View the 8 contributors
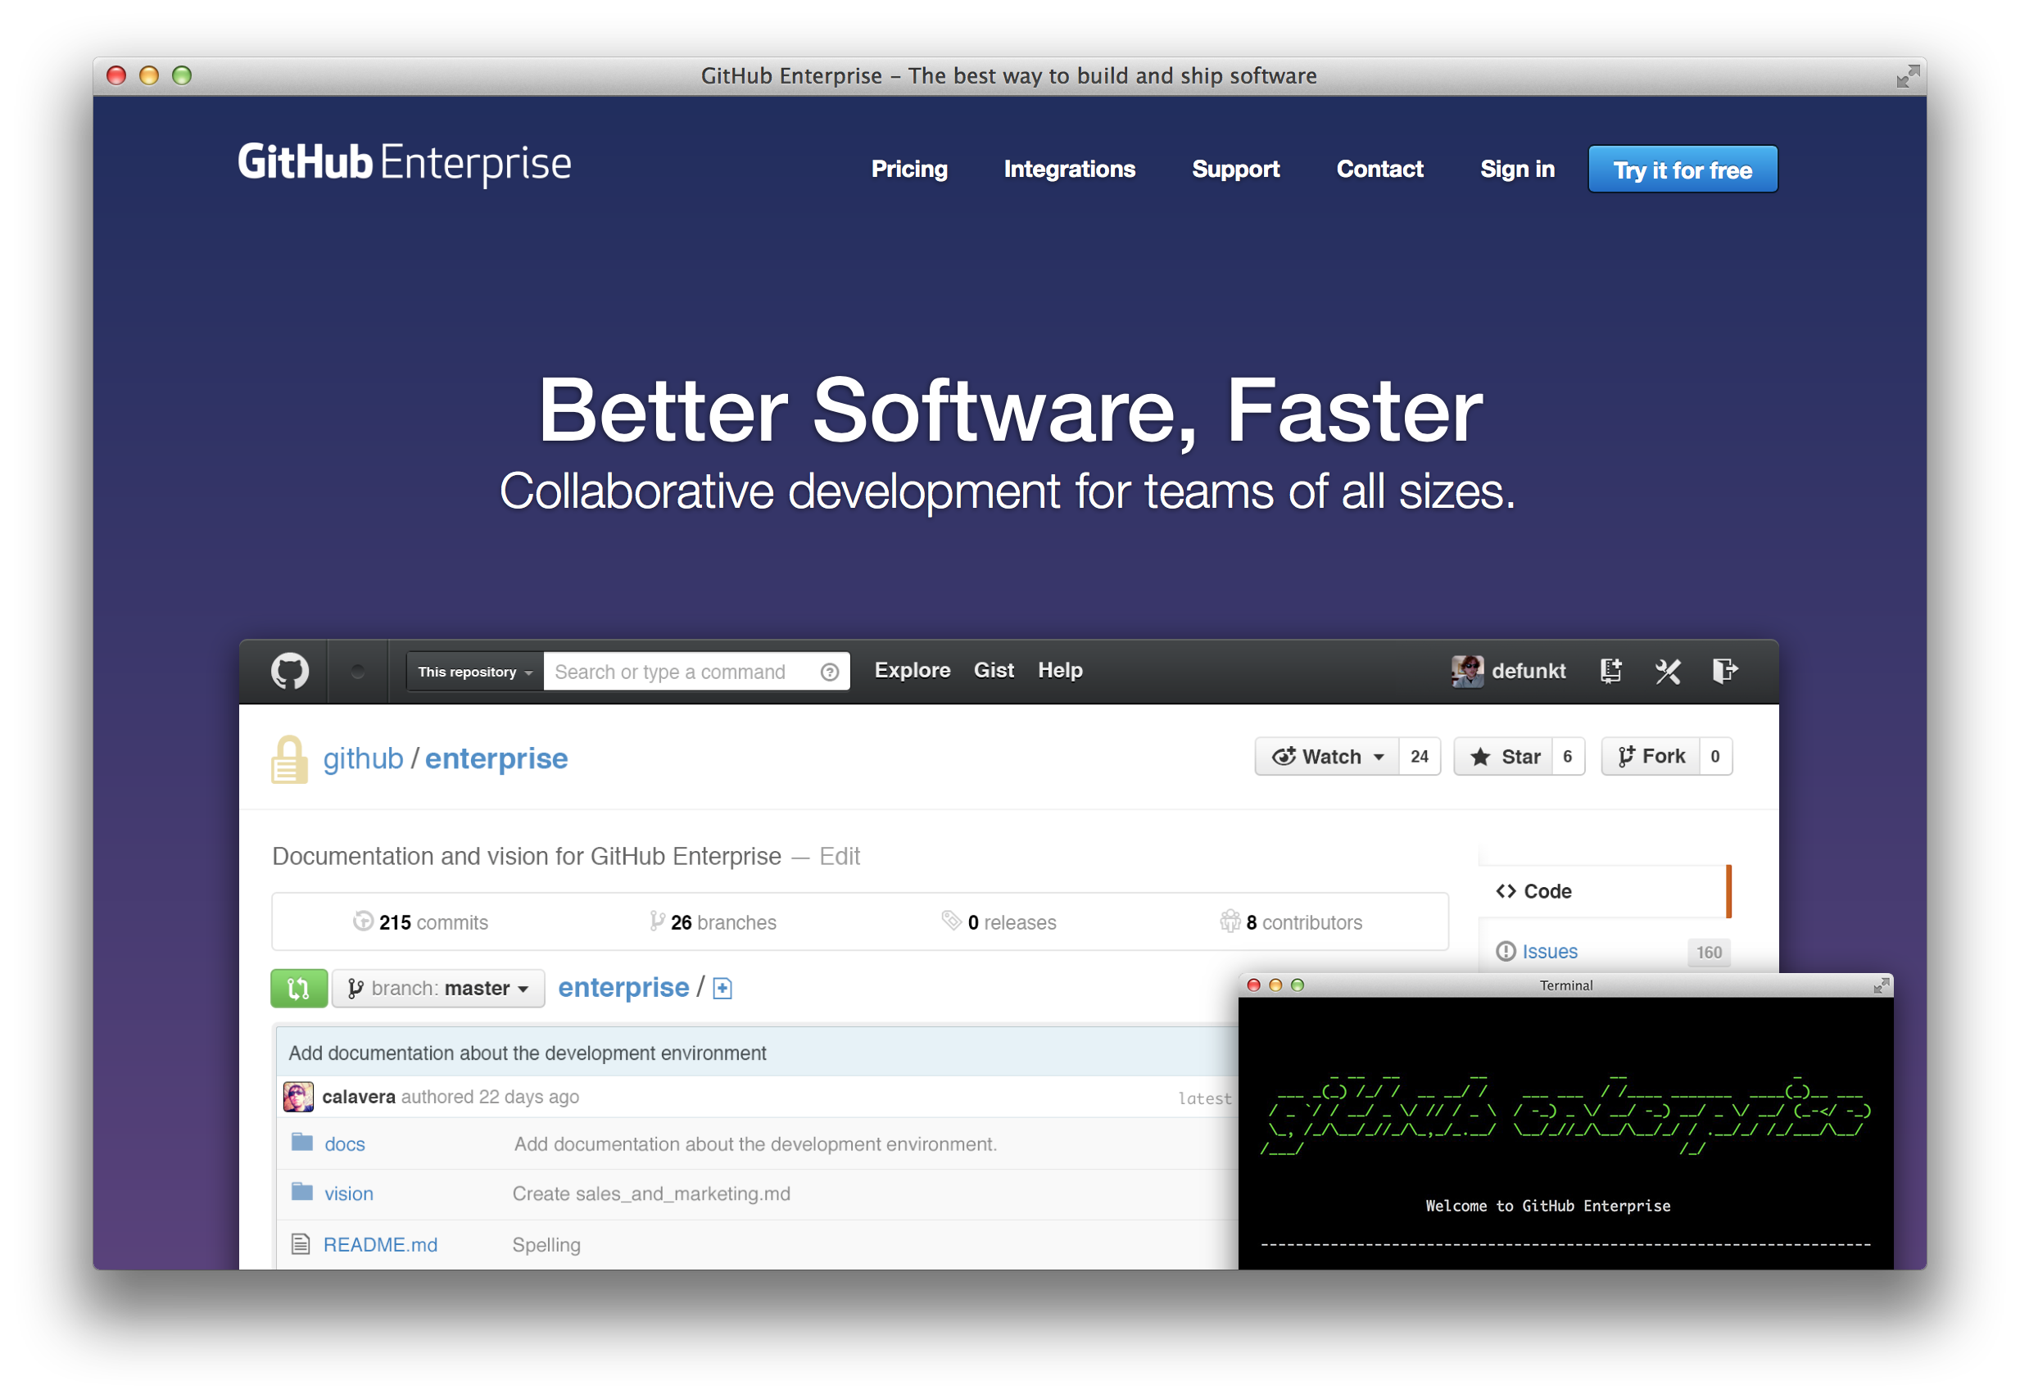2020x1399 pixels. coord(1291,922)
